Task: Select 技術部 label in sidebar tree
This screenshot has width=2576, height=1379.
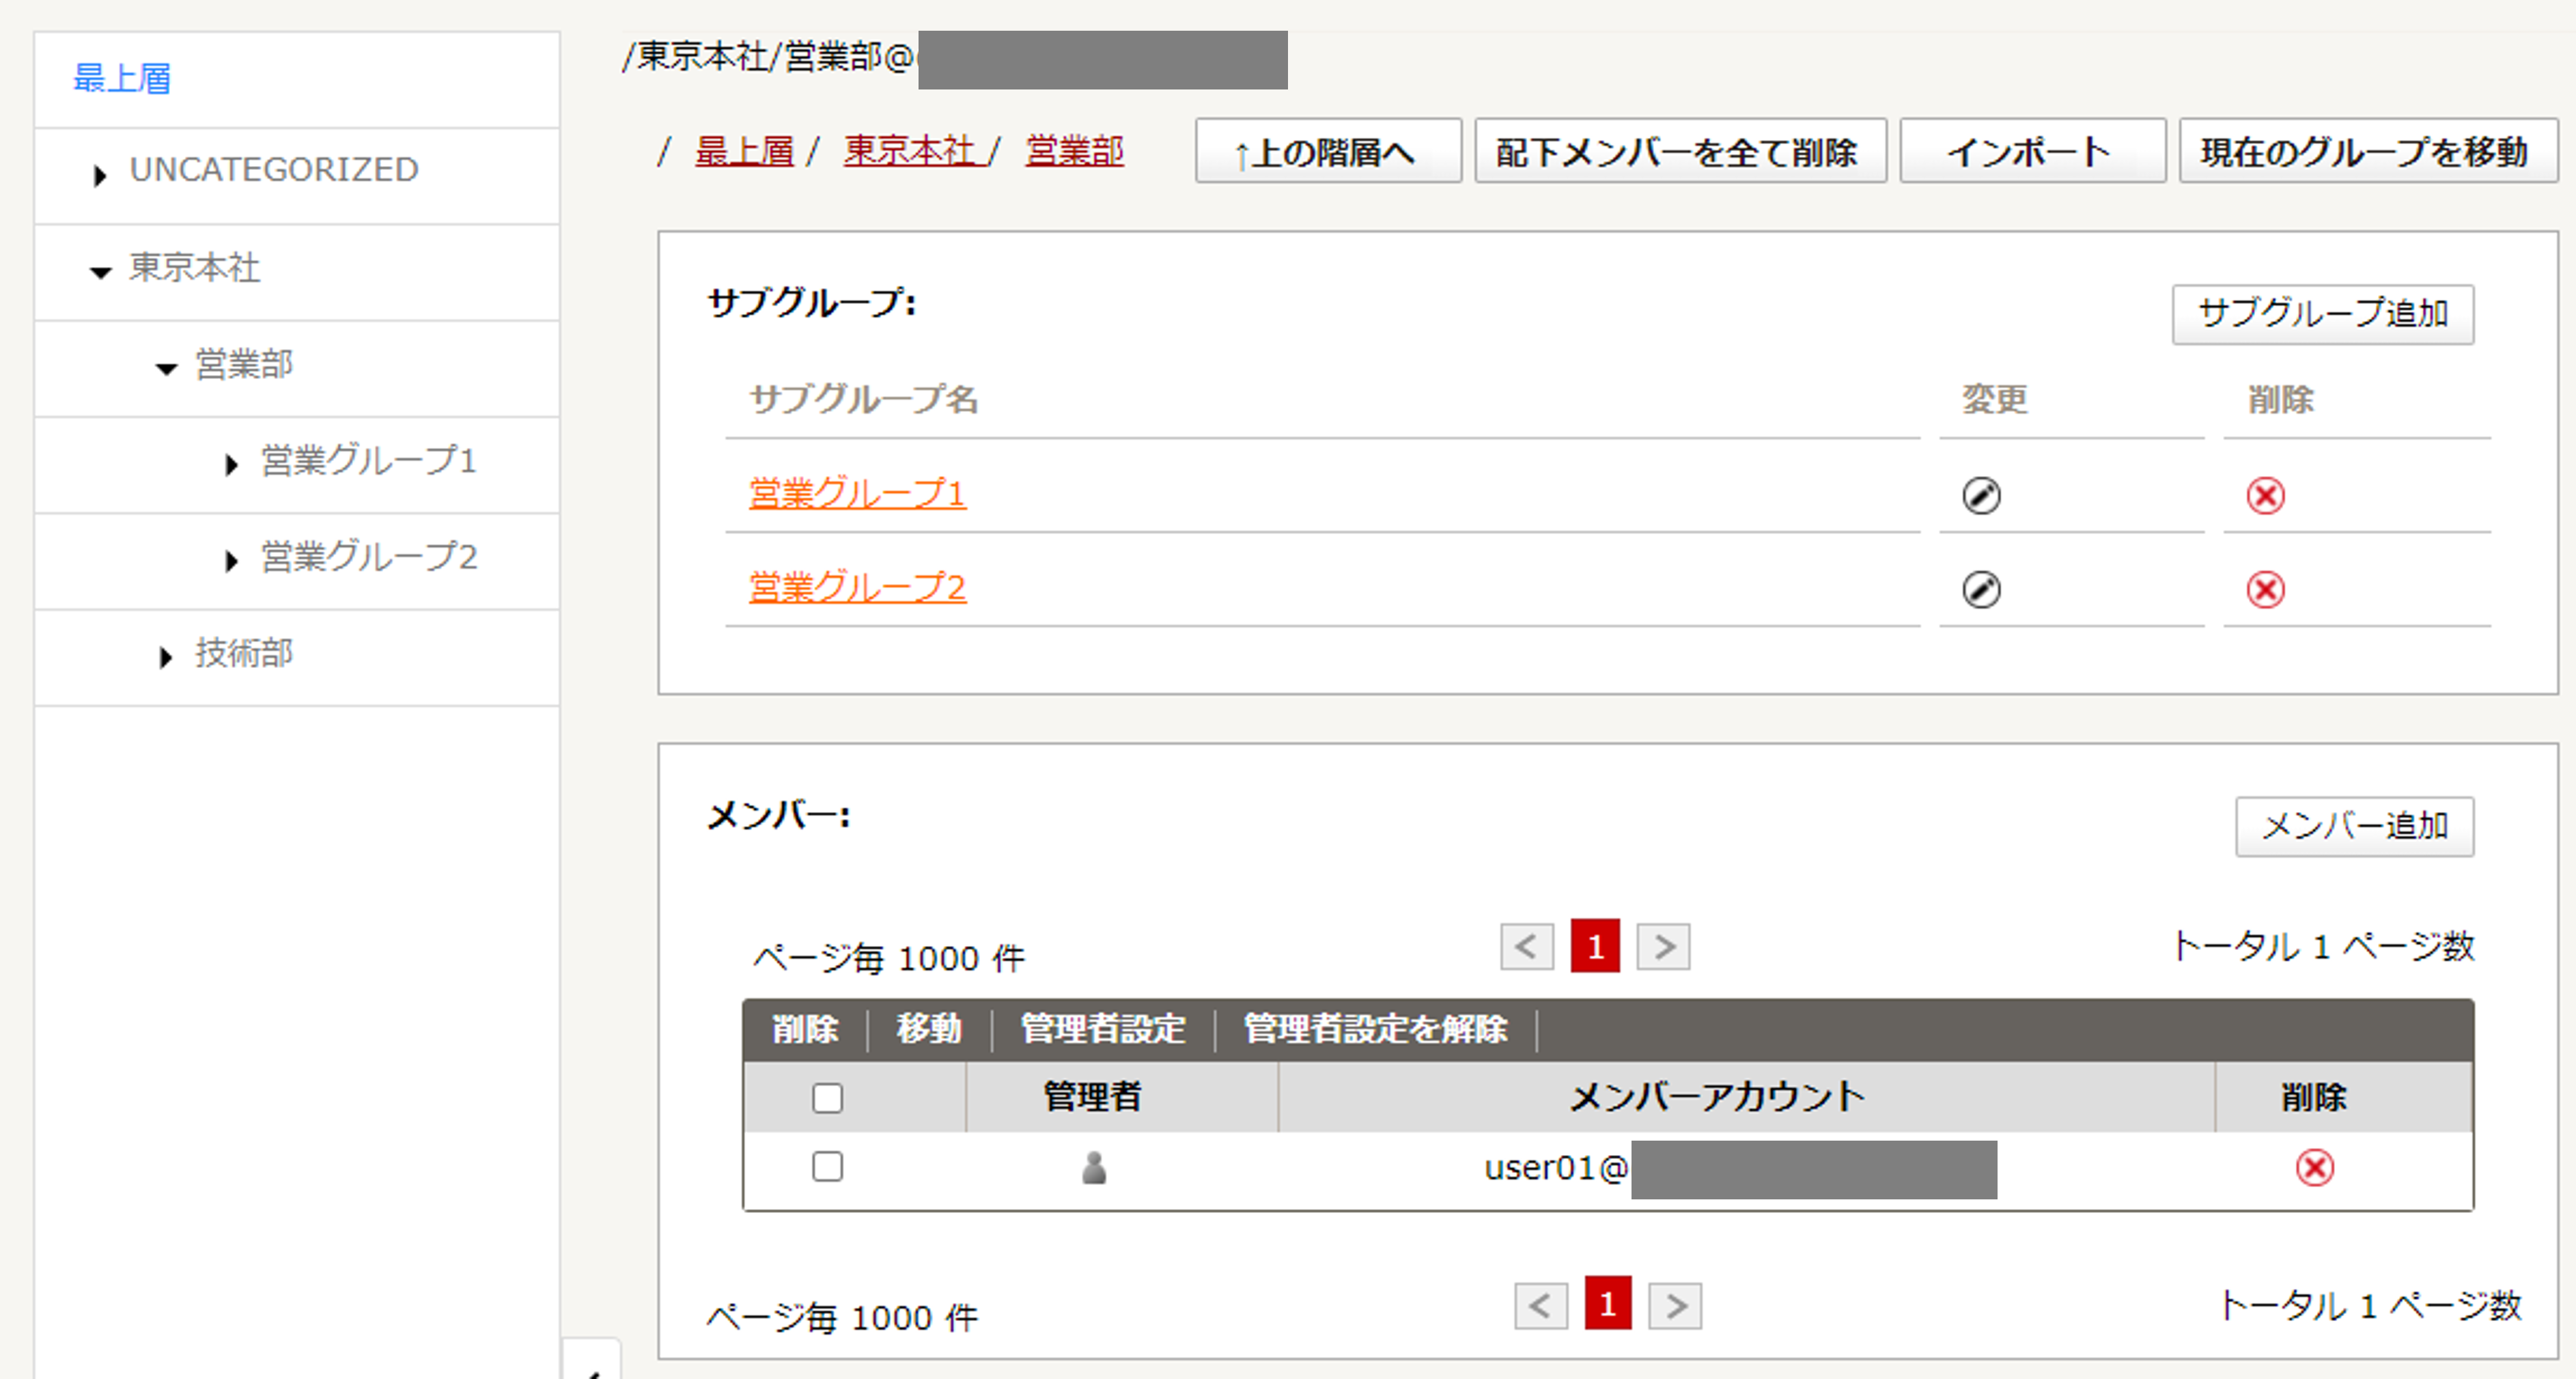Action: (244, 653)
